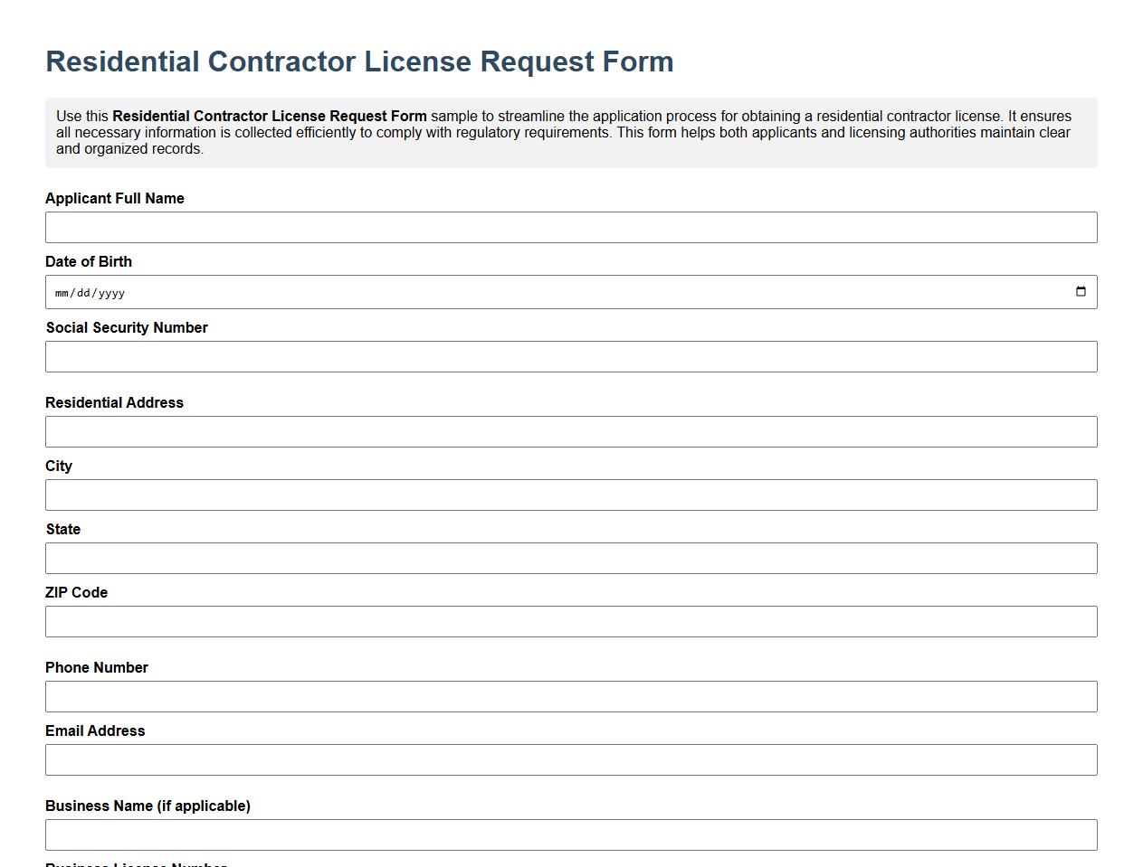1143x867 pixels.
Task: Select the Business Name input box
Action: click(570, 834)
